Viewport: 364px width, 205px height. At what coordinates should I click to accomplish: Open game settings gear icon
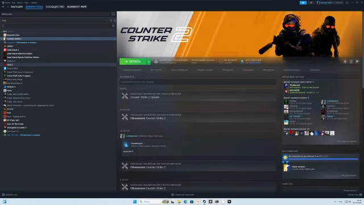tap(345, 61)
